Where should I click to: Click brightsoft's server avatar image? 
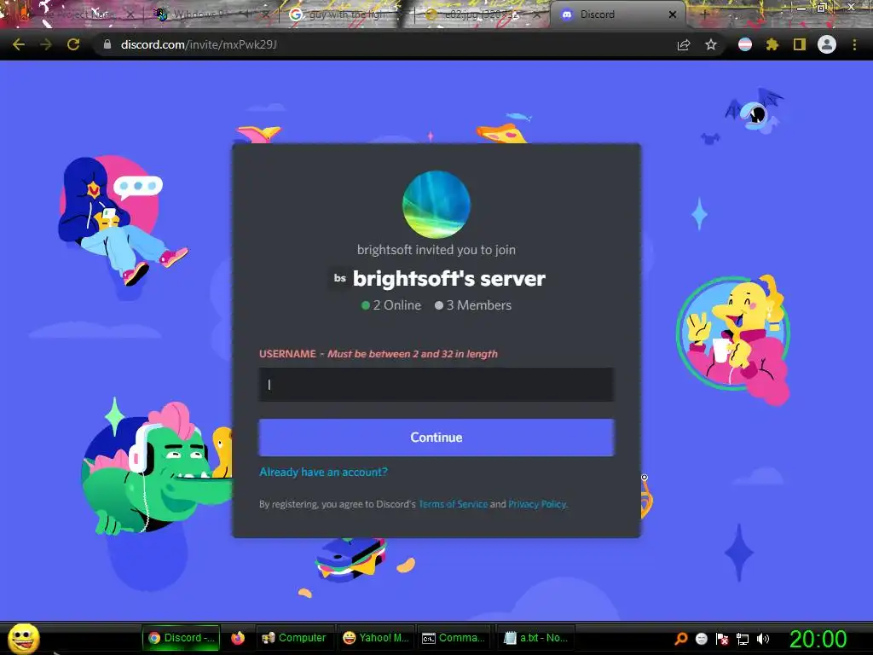tap(436, 205)
